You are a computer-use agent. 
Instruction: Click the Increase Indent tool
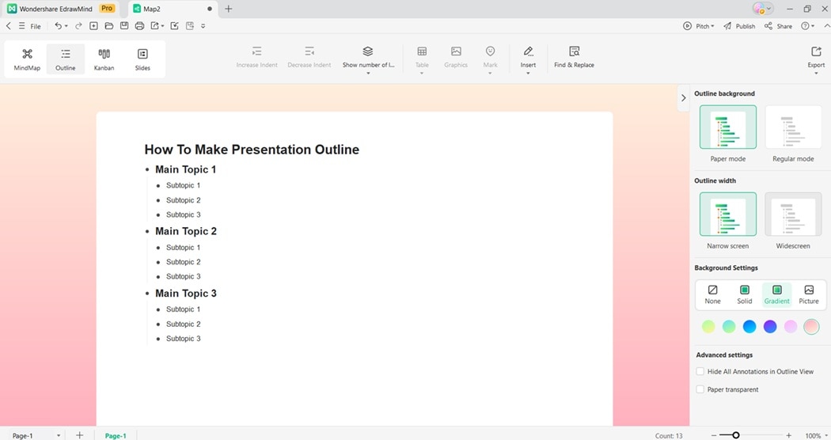point(257,57)
